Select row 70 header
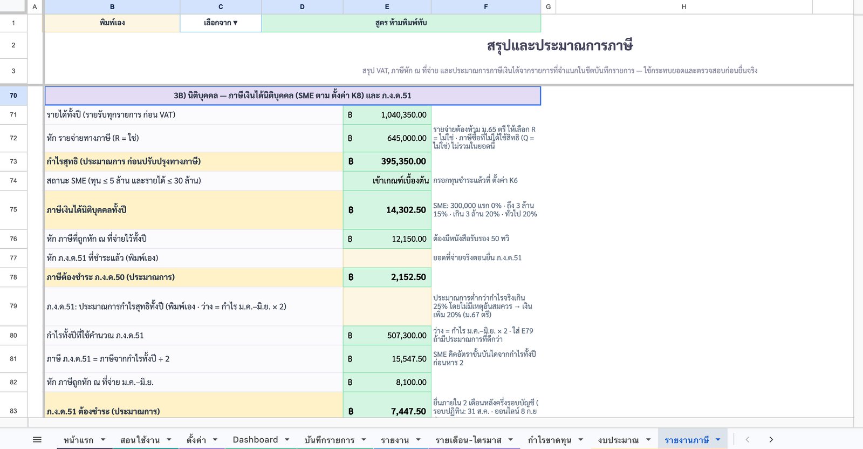The height and width of the screenshot is (449, 863). [x=13, y=96]
